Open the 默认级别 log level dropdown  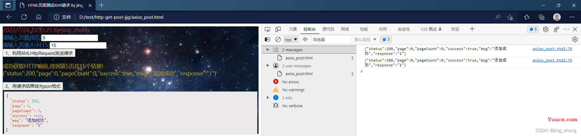[365, 40]
